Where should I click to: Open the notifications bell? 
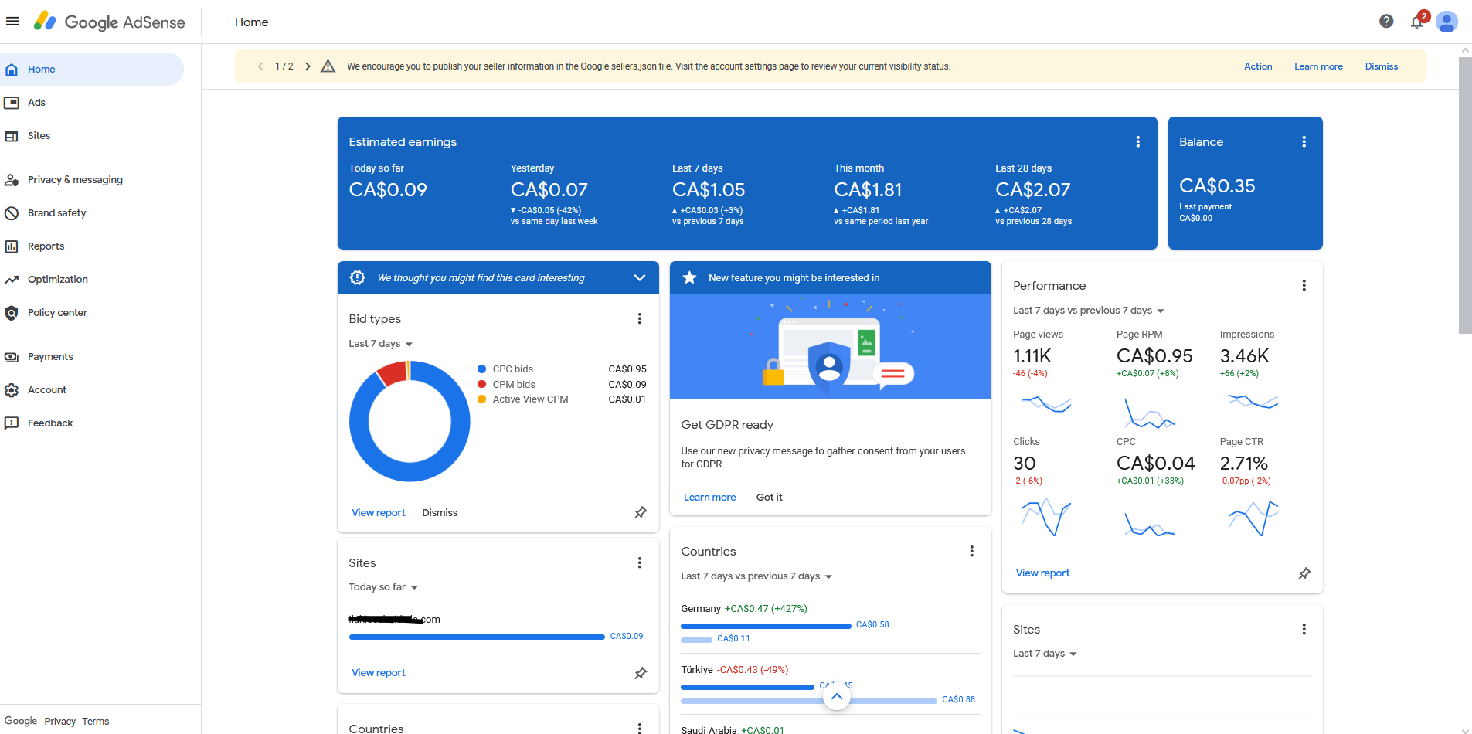pos(1418,21)
